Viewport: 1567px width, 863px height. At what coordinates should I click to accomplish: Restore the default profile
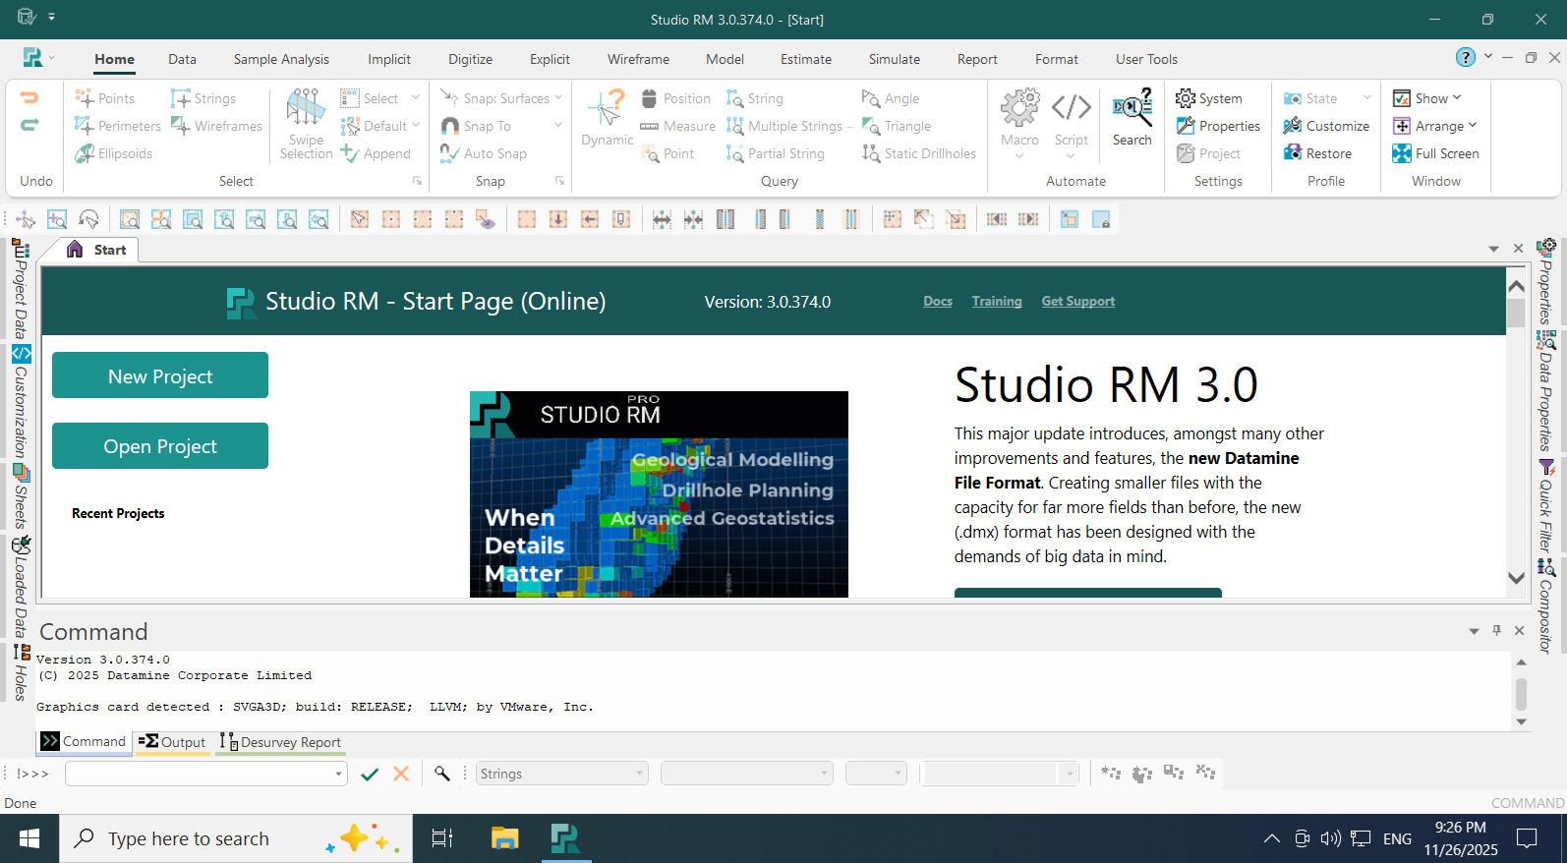[x=1317, y=153]
